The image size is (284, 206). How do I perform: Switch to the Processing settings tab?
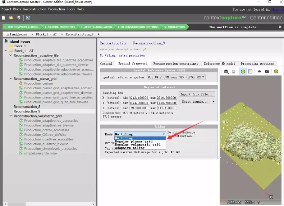(x=257, y=64)
